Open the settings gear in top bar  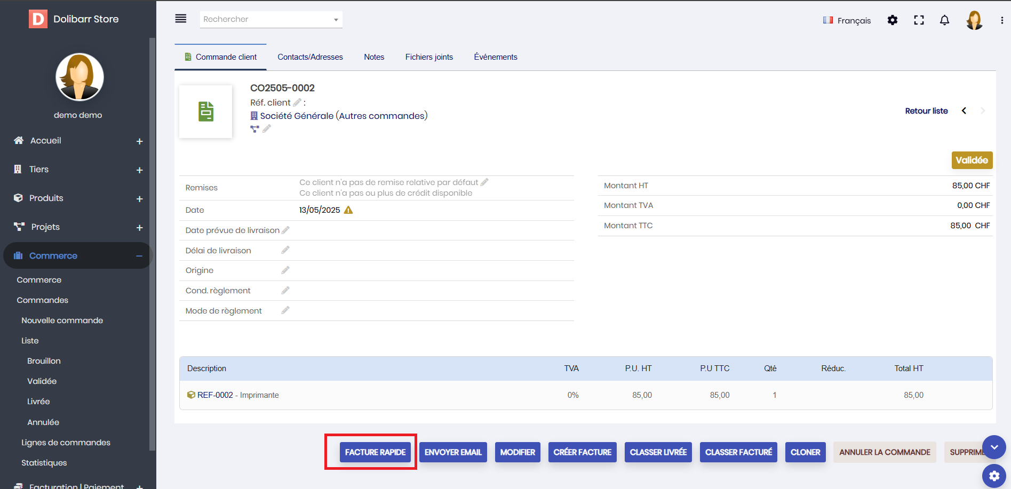click(892, 20)
